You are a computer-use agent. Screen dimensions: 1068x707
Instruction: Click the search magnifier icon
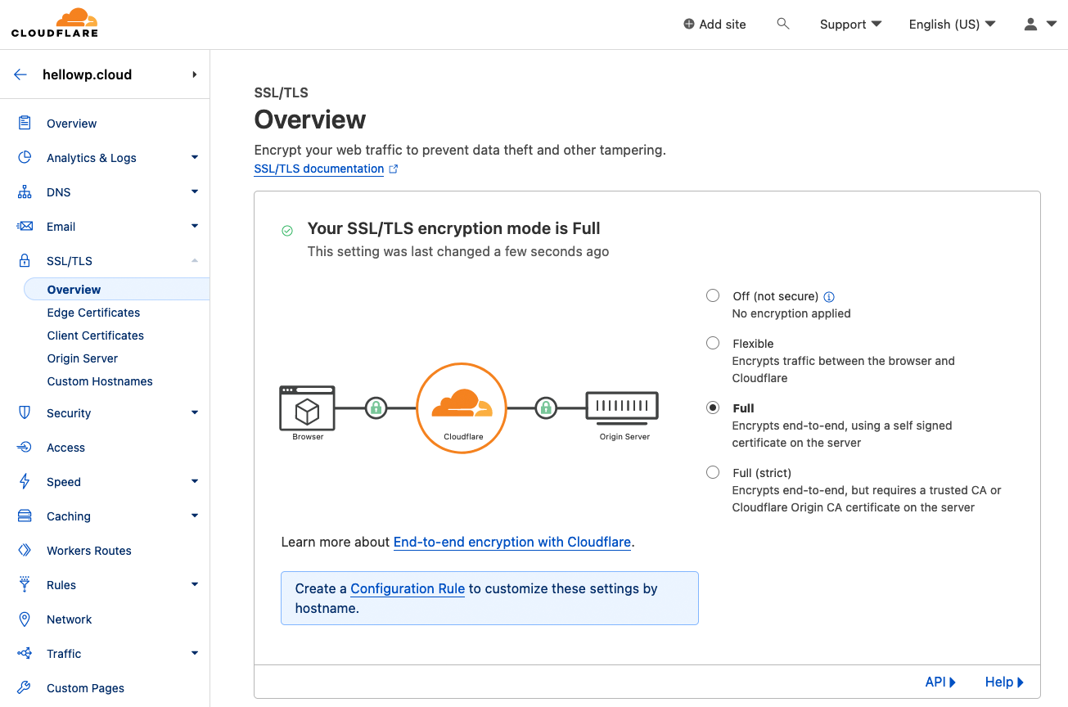783,24
